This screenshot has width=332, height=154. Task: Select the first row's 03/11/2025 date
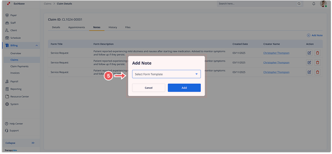pos(239,53)
